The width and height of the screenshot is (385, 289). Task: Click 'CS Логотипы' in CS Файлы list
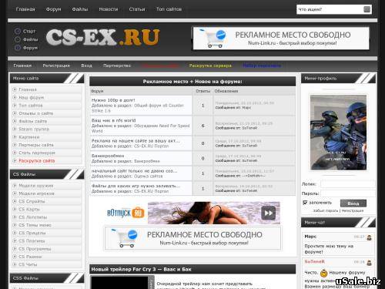(x=33, y=217)
